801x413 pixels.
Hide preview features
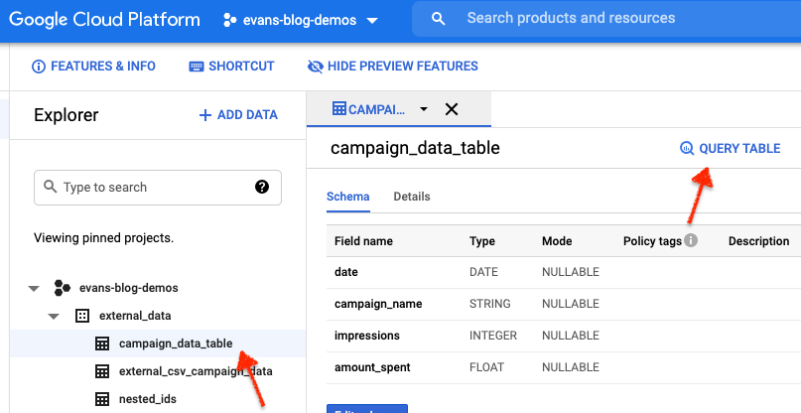pyautogui.click(x=392, y=67)
